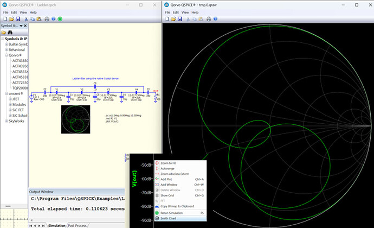This screenshot has width=374, height=228.
Task: Expand the Modules tree node
Action: point(10,104)
